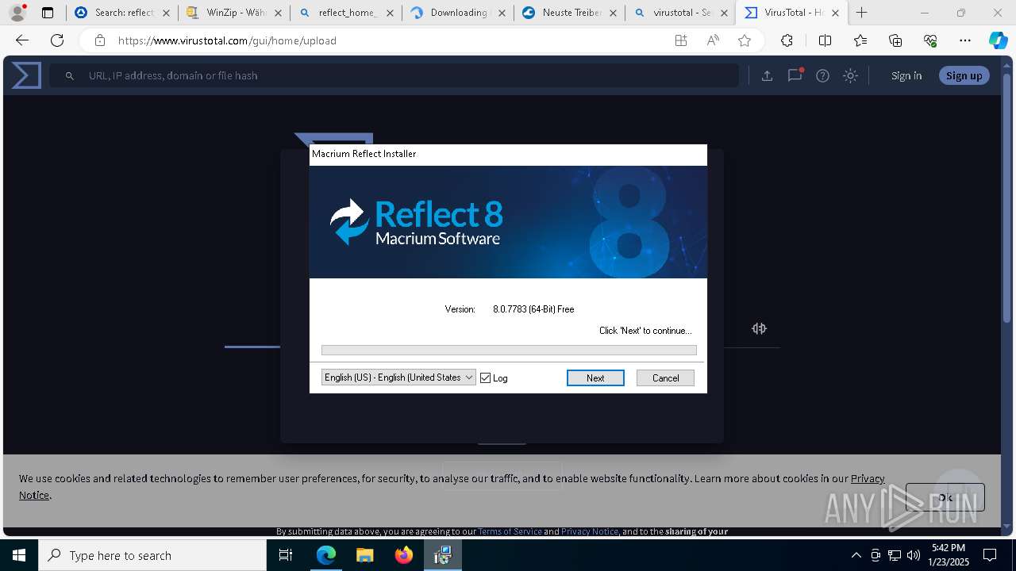Image resolution: width=1016 pixels, height=571 pixels.
Task: Open Edge app available icon in address bar
Action: 681,40
